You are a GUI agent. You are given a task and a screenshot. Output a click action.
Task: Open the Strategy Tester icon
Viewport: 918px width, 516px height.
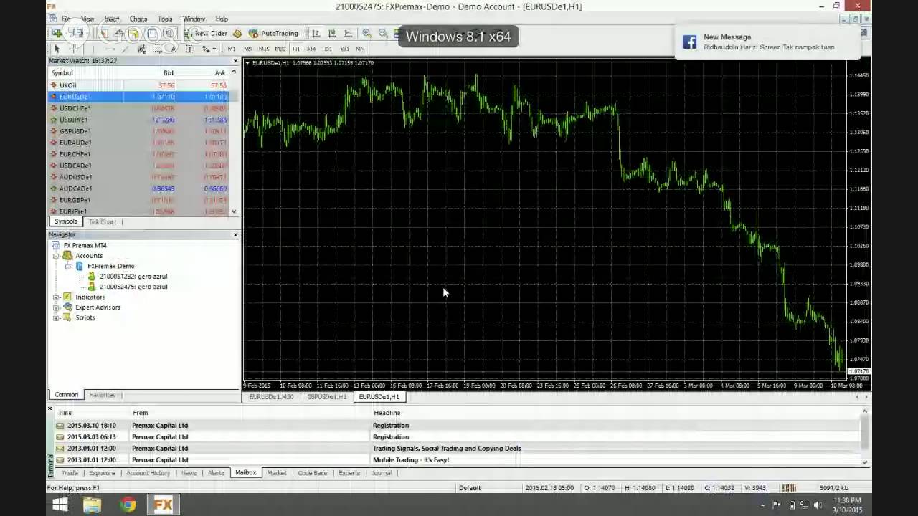coord(169,33)
